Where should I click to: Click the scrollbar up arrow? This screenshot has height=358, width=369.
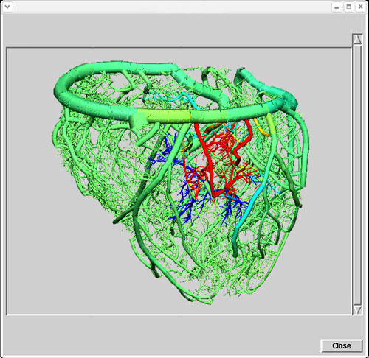pos(357,40)
